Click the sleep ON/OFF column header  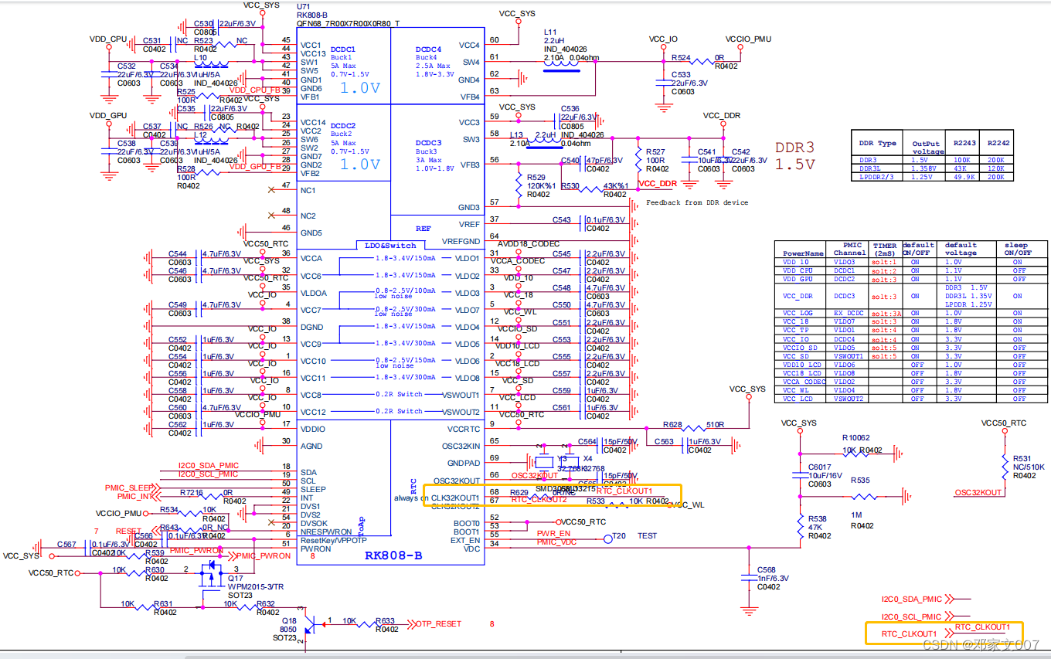pos(1016,249)
